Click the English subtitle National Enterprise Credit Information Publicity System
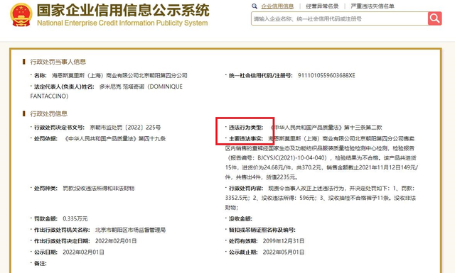Viewport: 455px width, 273px height. (x=122, y=23)
